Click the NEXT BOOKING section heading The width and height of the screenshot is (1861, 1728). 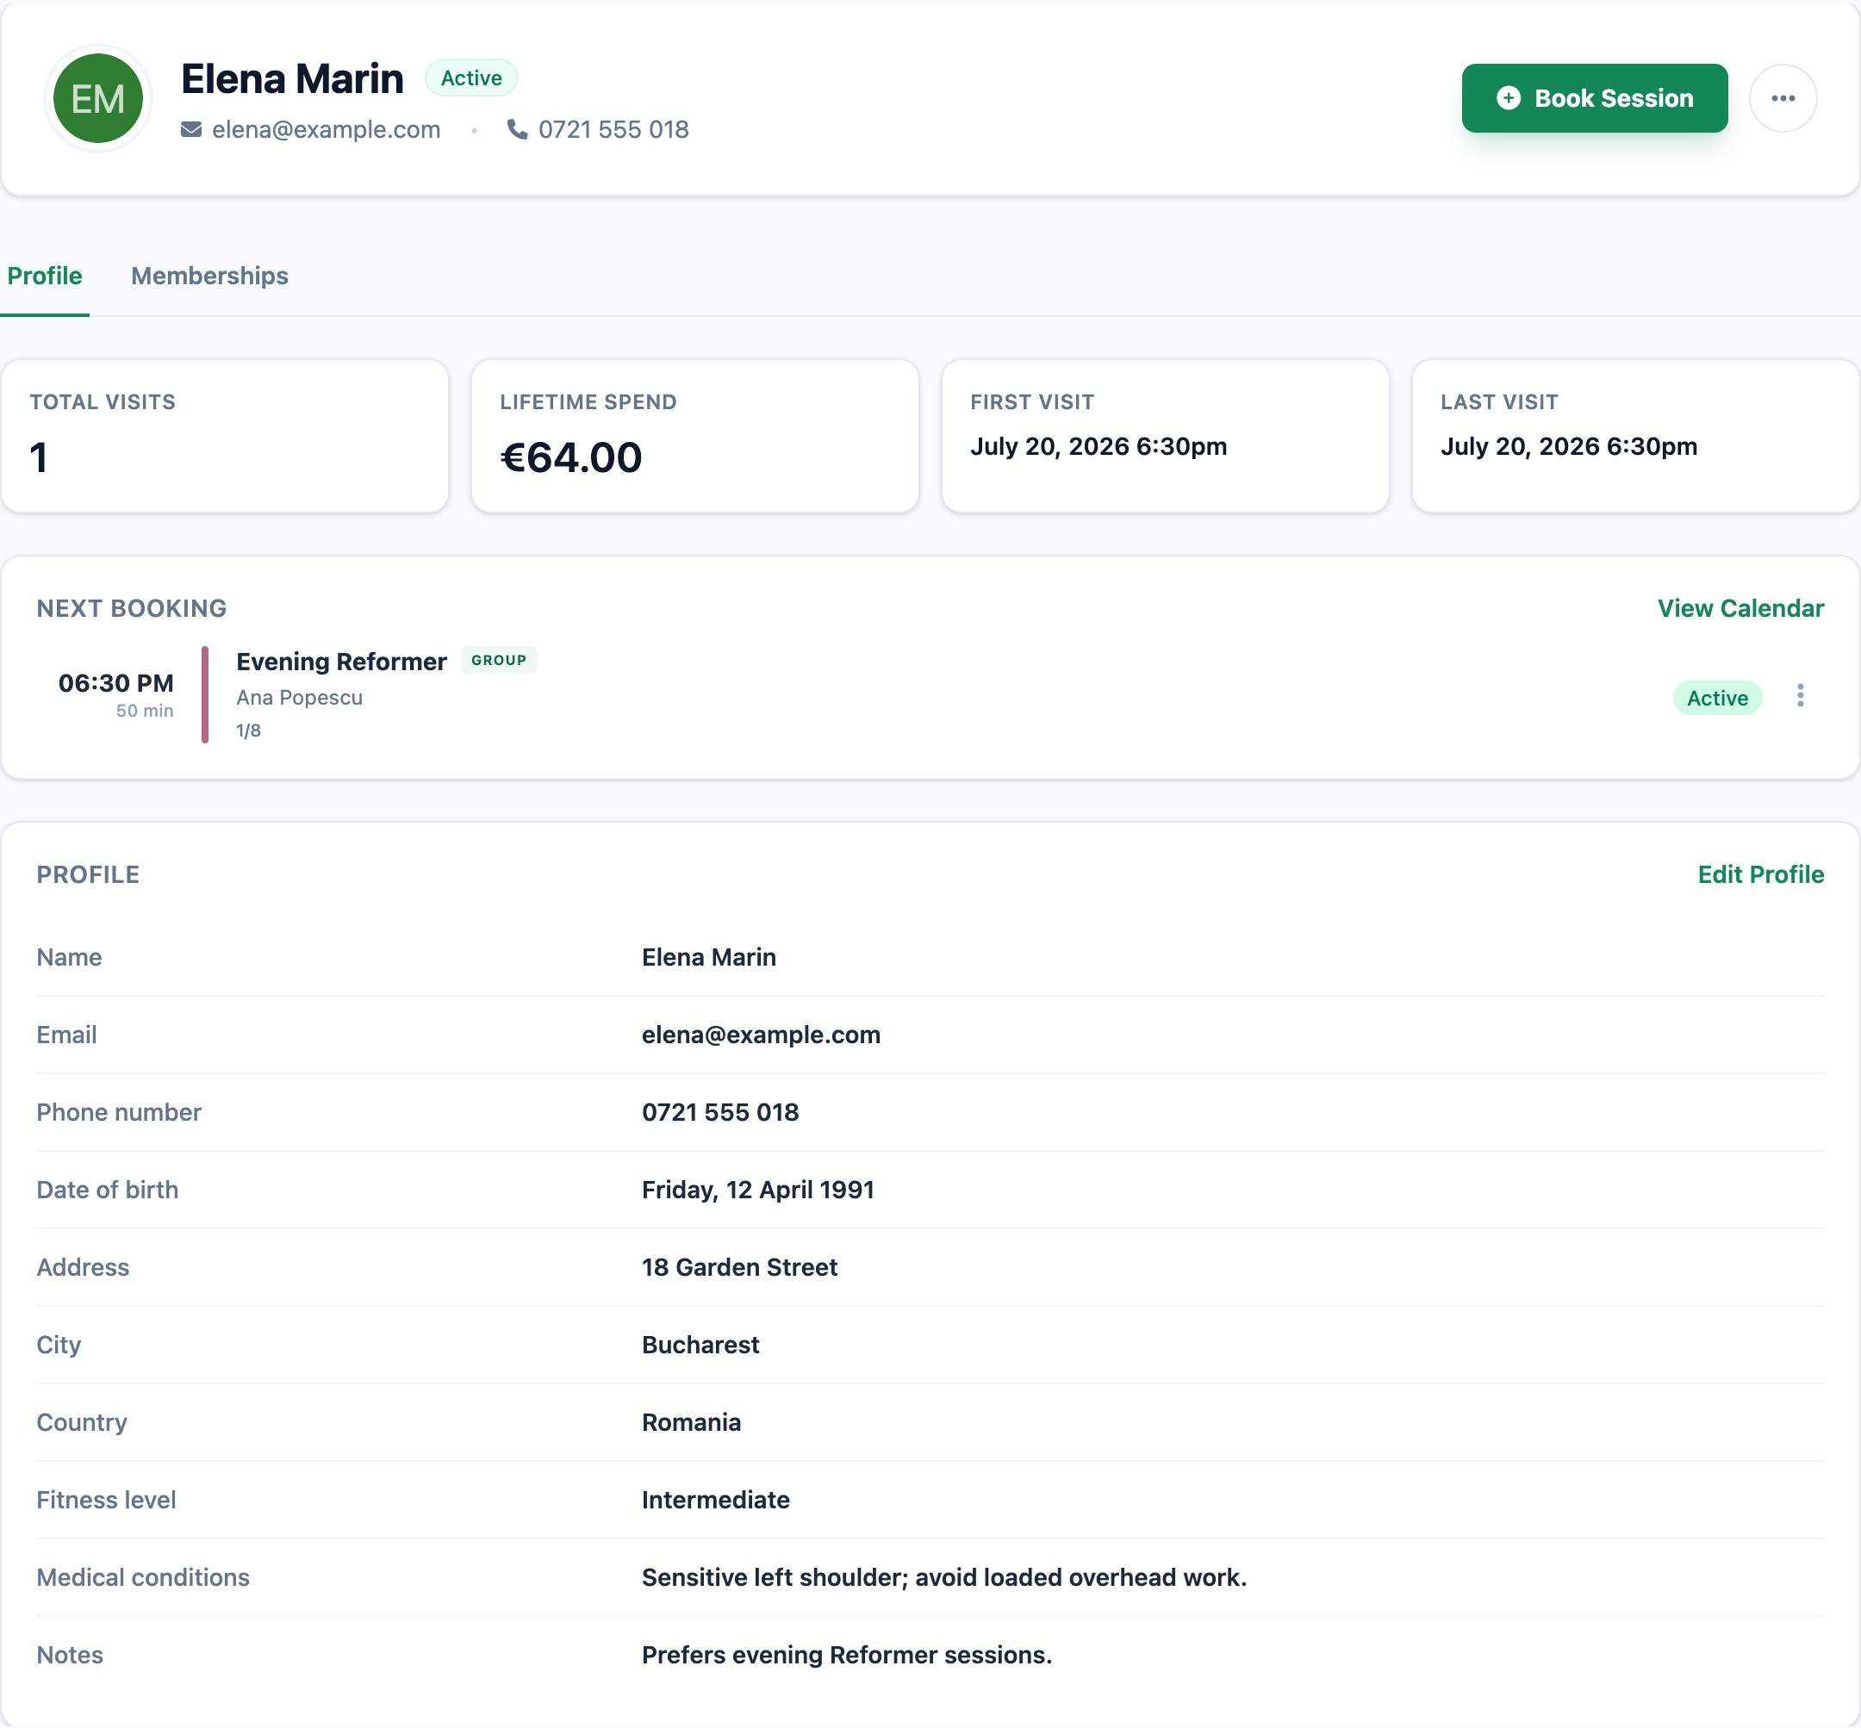click(x=132, y=609)
